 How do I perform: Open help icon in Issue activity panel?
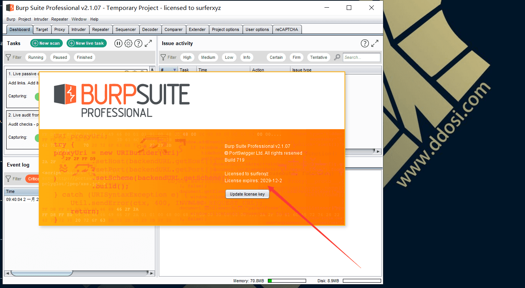click(365, 44)
